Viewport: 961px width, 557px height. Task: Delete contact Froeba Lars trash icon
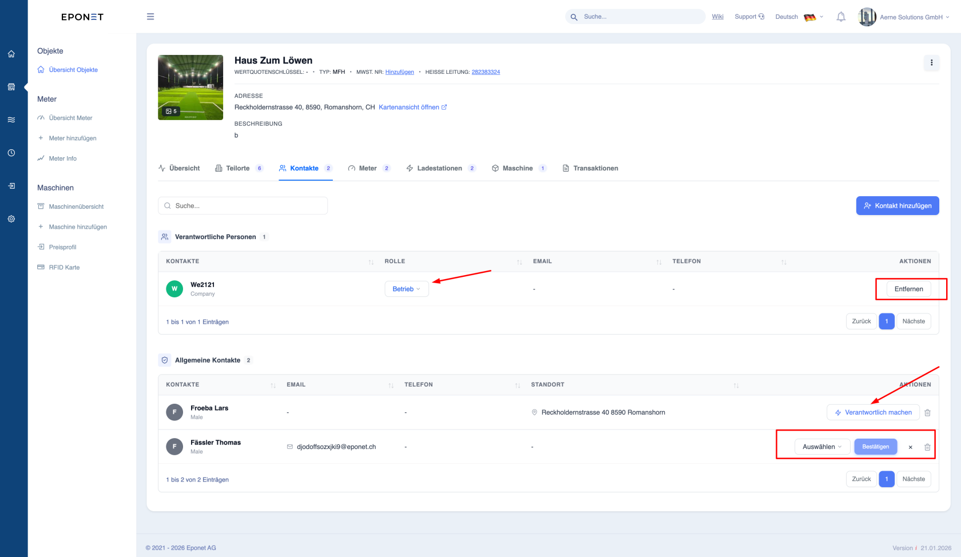[x=928, y=412]
